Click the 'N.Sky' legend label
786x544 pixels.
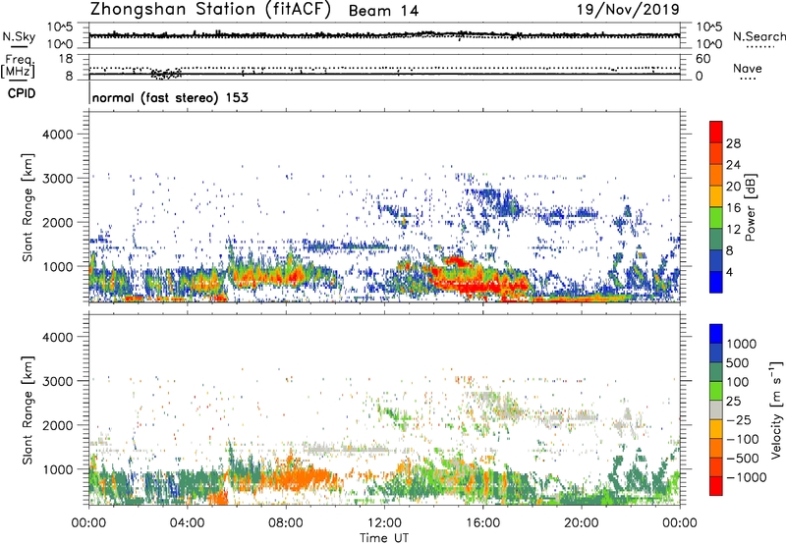click(19, 36)
